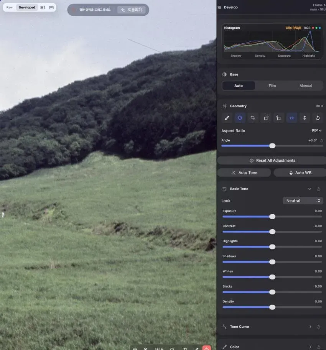Select Auto base mode
Viewport: 326px width, 350px height.
[239, 86]
